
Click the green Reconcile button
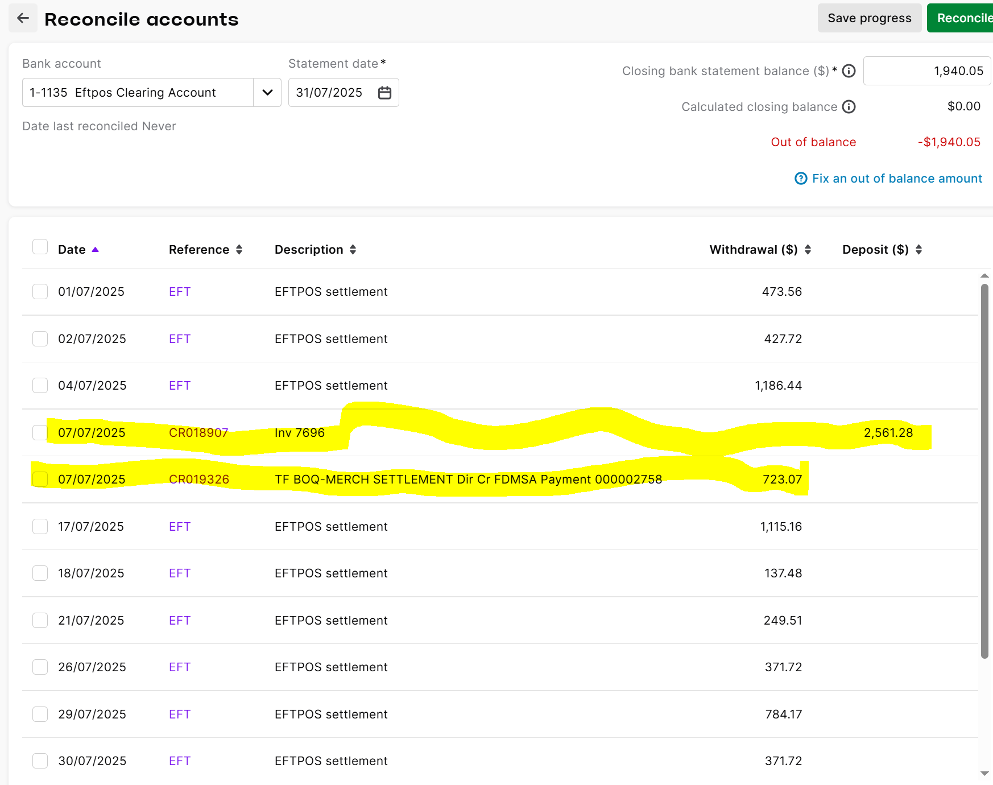tap(962, 18)
